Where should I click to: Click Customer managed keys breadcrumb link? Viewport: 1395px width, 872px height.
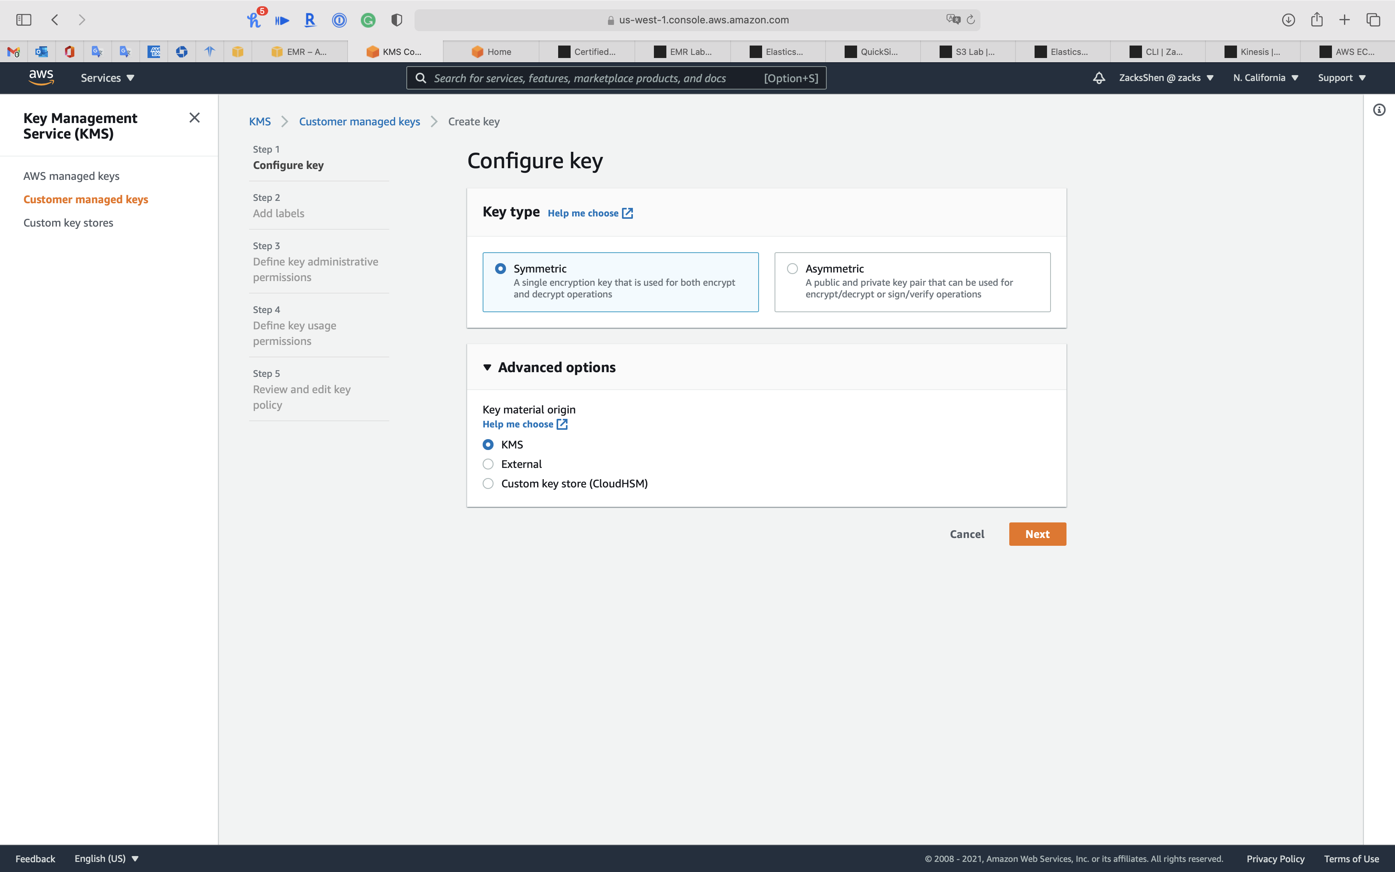(x=359, y=122)
